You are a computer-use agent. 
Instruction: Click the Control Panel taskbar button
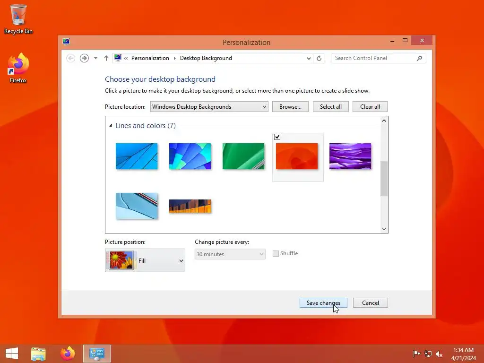click(97, 354)
